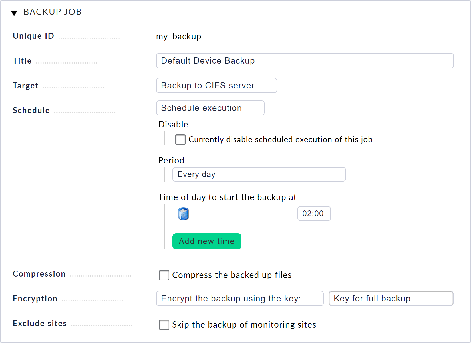Viewport: 471px width, 343px height.
Task: Delete the 02:00 time entry
Action: point(183,214)
